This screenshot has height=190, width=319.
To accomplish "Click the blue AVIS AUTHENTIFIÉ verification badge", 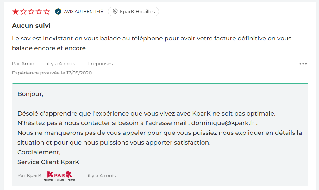I will [x=58, y=11].
